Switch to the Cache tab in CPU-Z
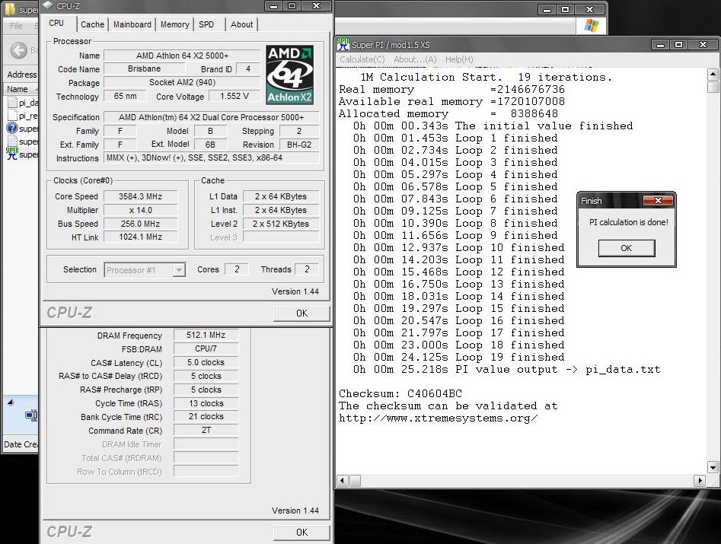721x544 pixels. tap(92, 24)
